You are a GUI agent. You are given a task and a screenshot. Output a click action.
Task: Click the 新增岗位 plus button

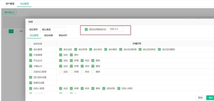pyautogui.click(x=10, y=12)
